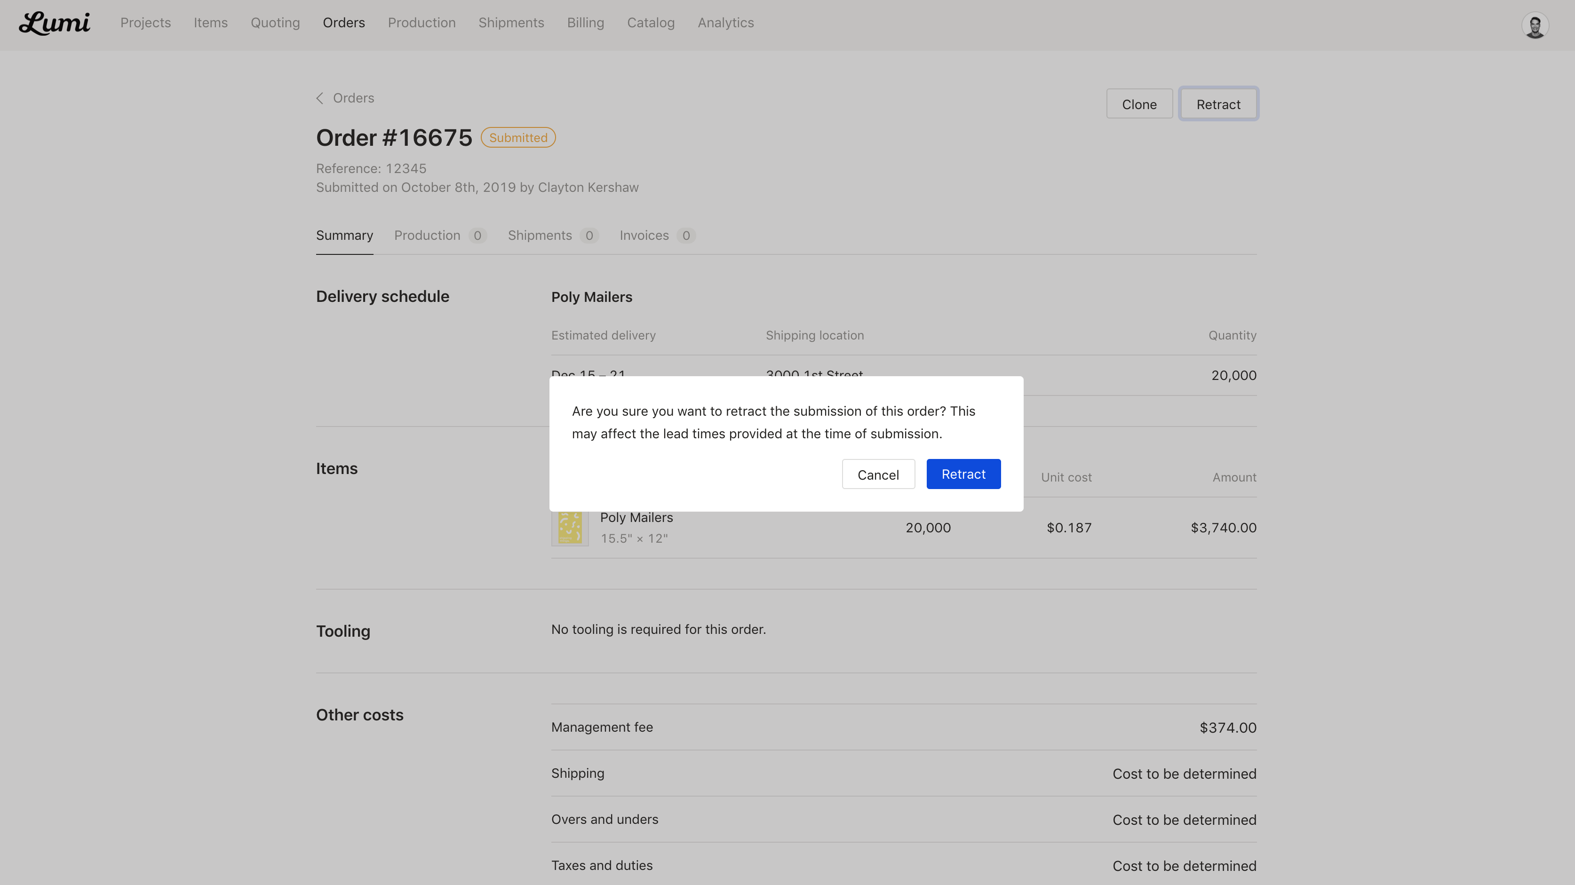1575x885 pixels.
Task: Click the Retract button in the page header
Action: (1218, 104)
